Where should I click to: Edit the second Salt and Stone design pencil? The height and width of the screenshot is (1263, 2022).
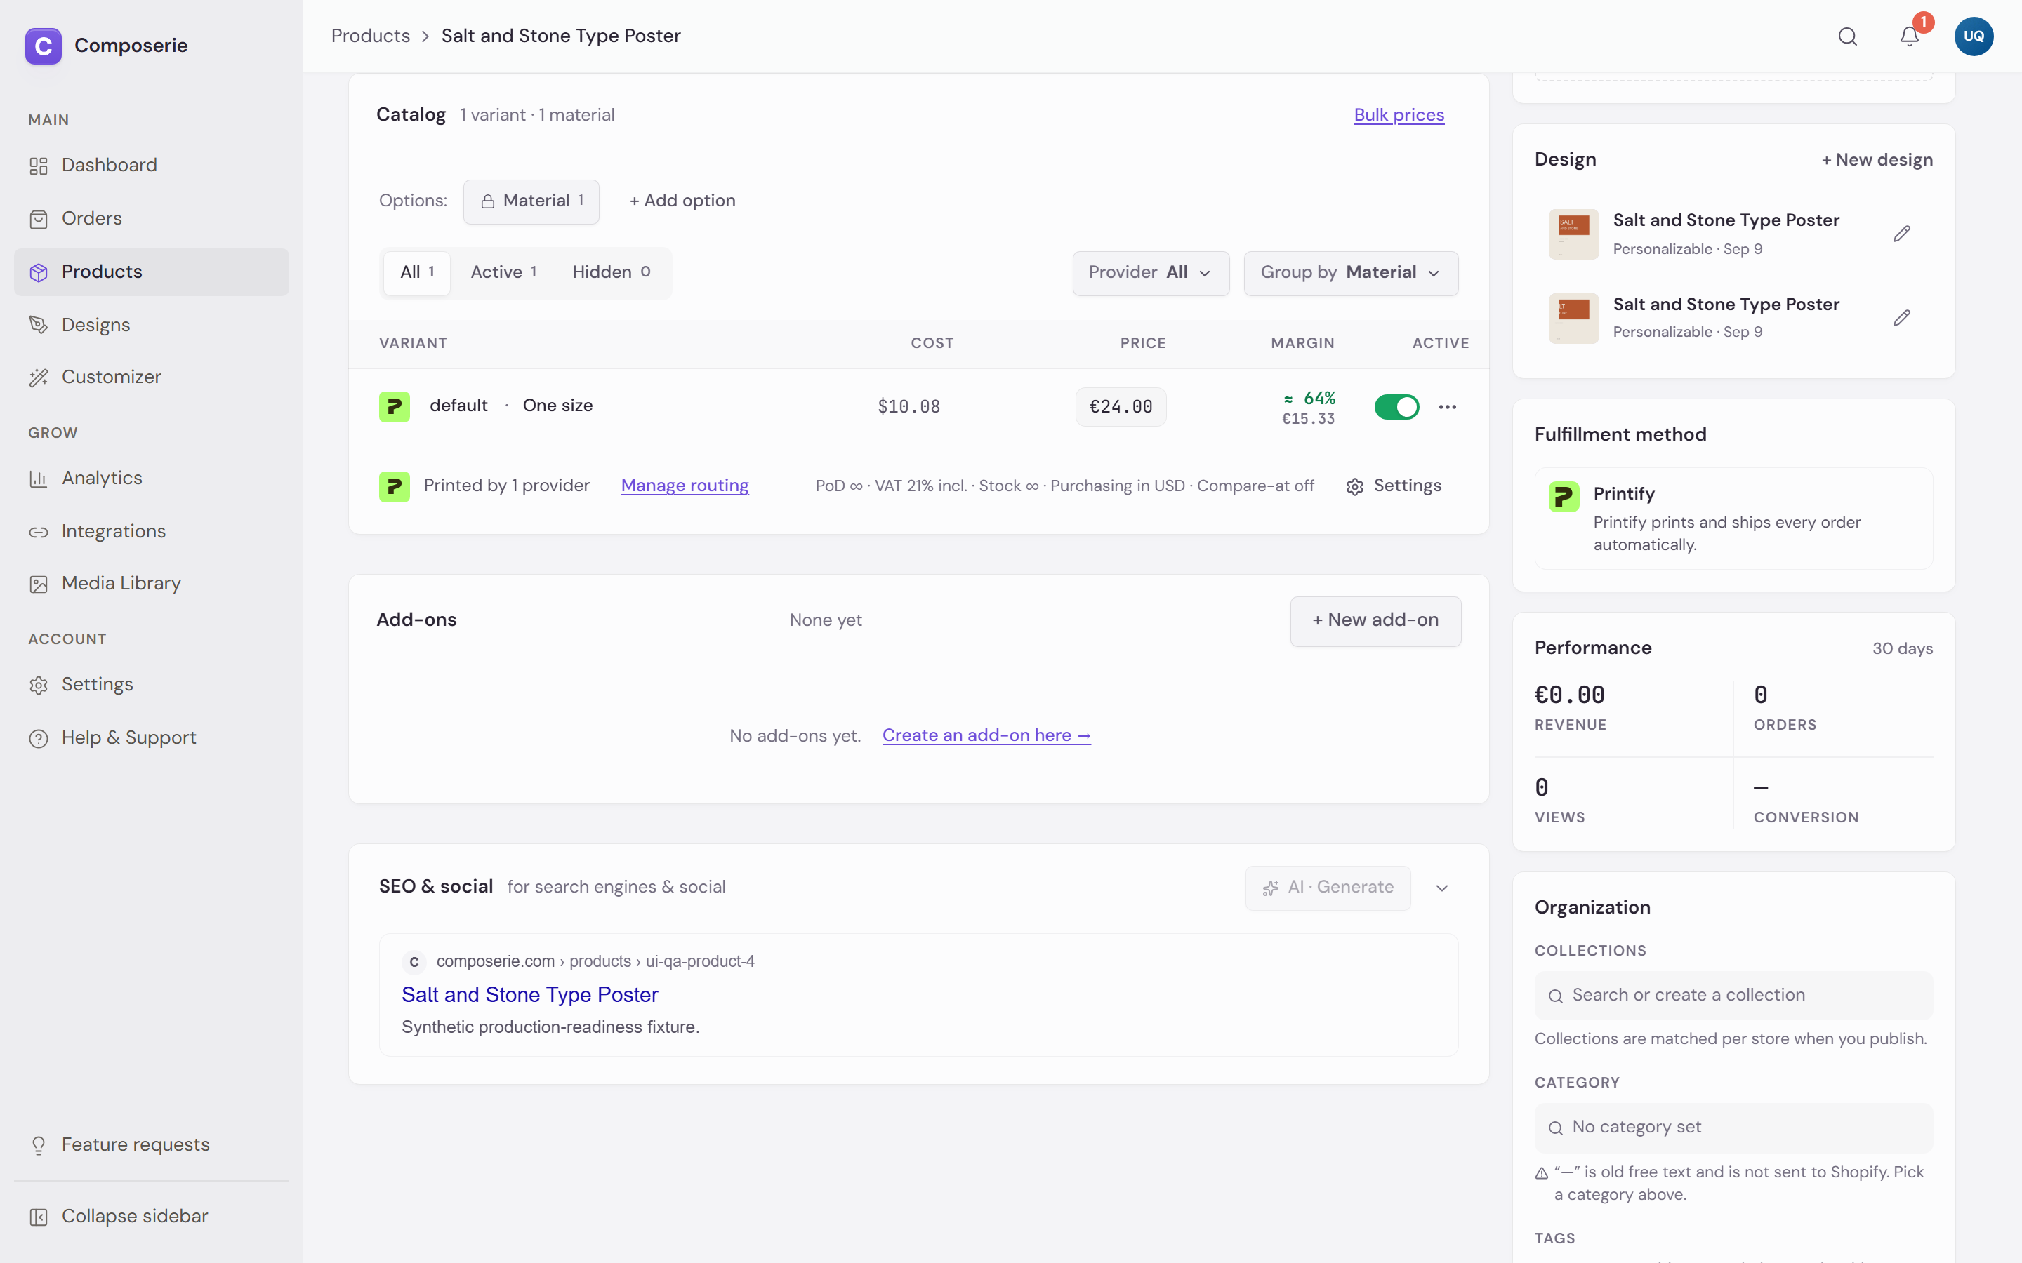1902,319
